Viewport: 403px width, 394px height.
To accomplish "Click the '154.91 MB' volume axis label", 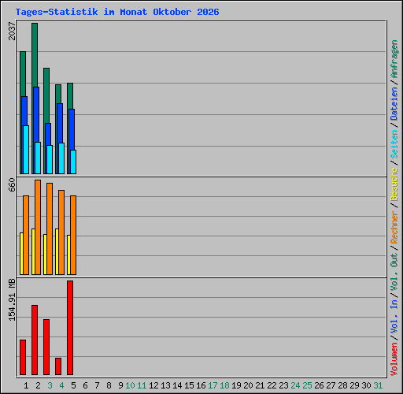I will click(12, 299).
